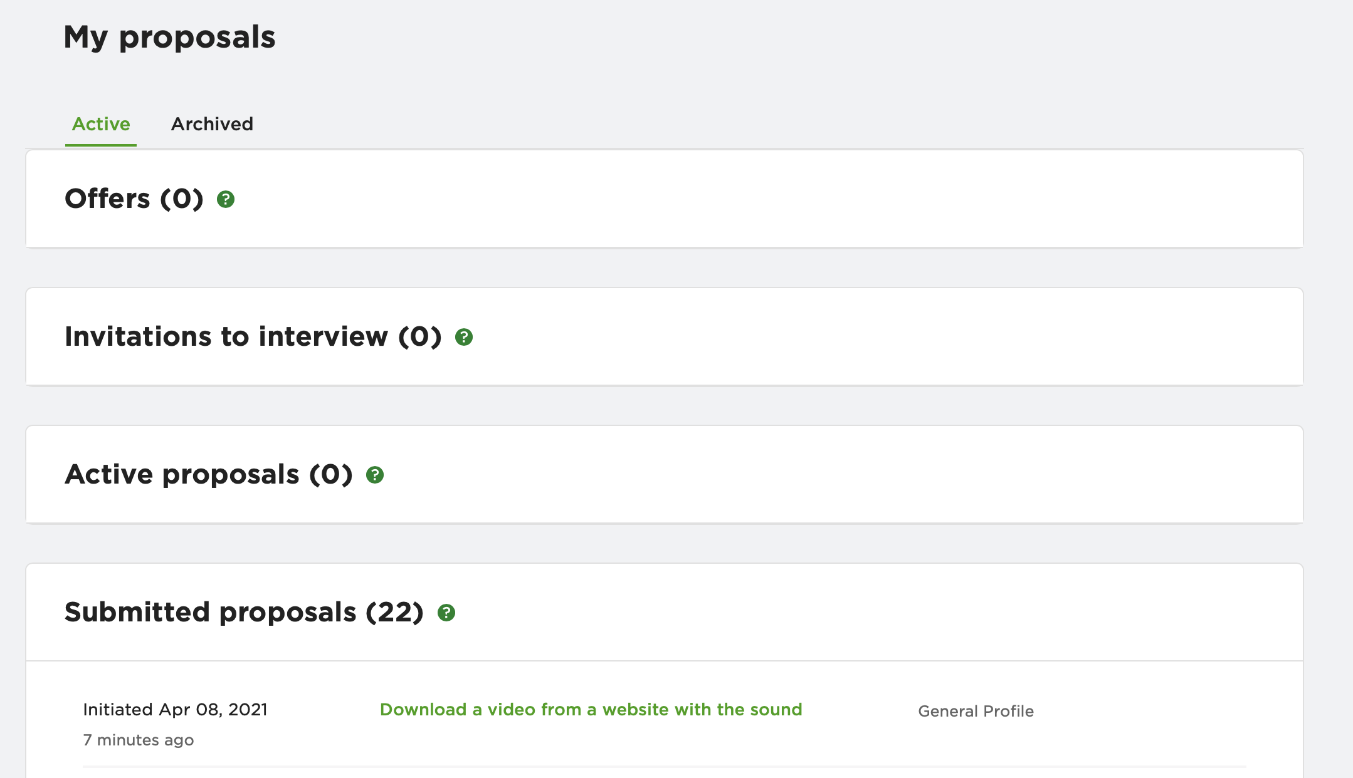Switch to the Active tab
Viewport: 1353px width, 778px height.
[101, 124]
